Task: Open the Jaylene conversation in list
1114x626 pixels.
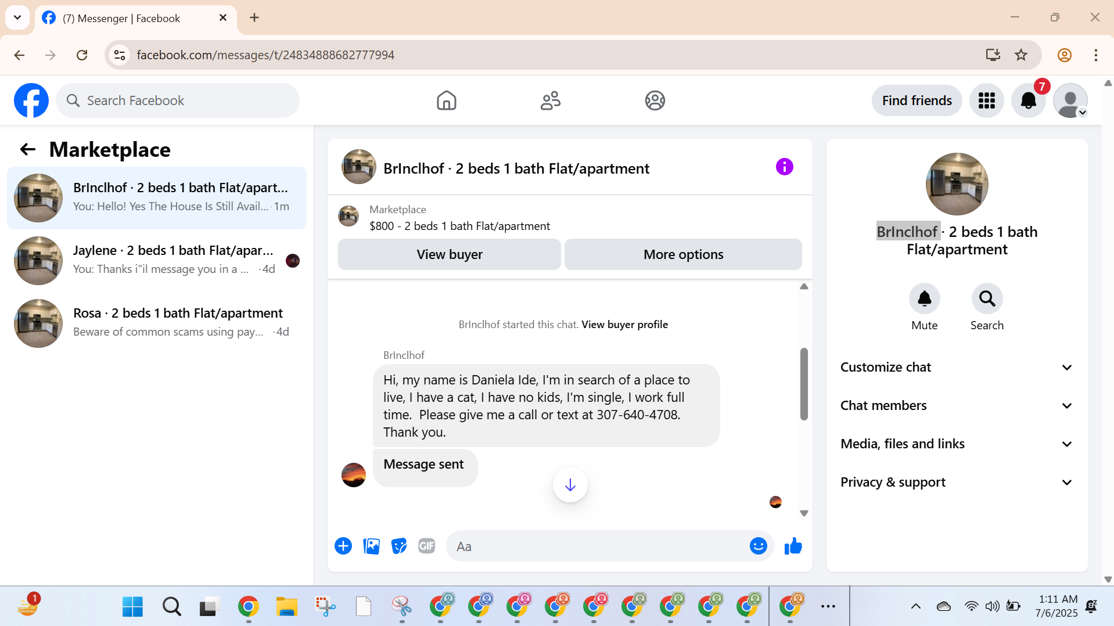Action: tap(157, 261)
